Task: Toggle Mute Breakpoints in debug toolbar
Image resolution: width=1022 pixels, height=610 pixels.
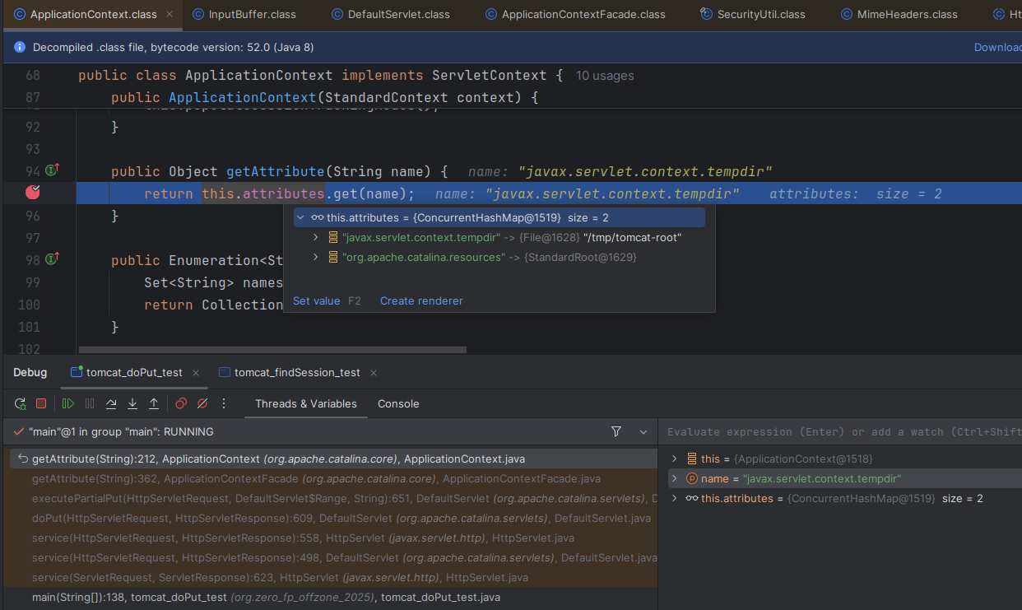Action: (202, 403)
